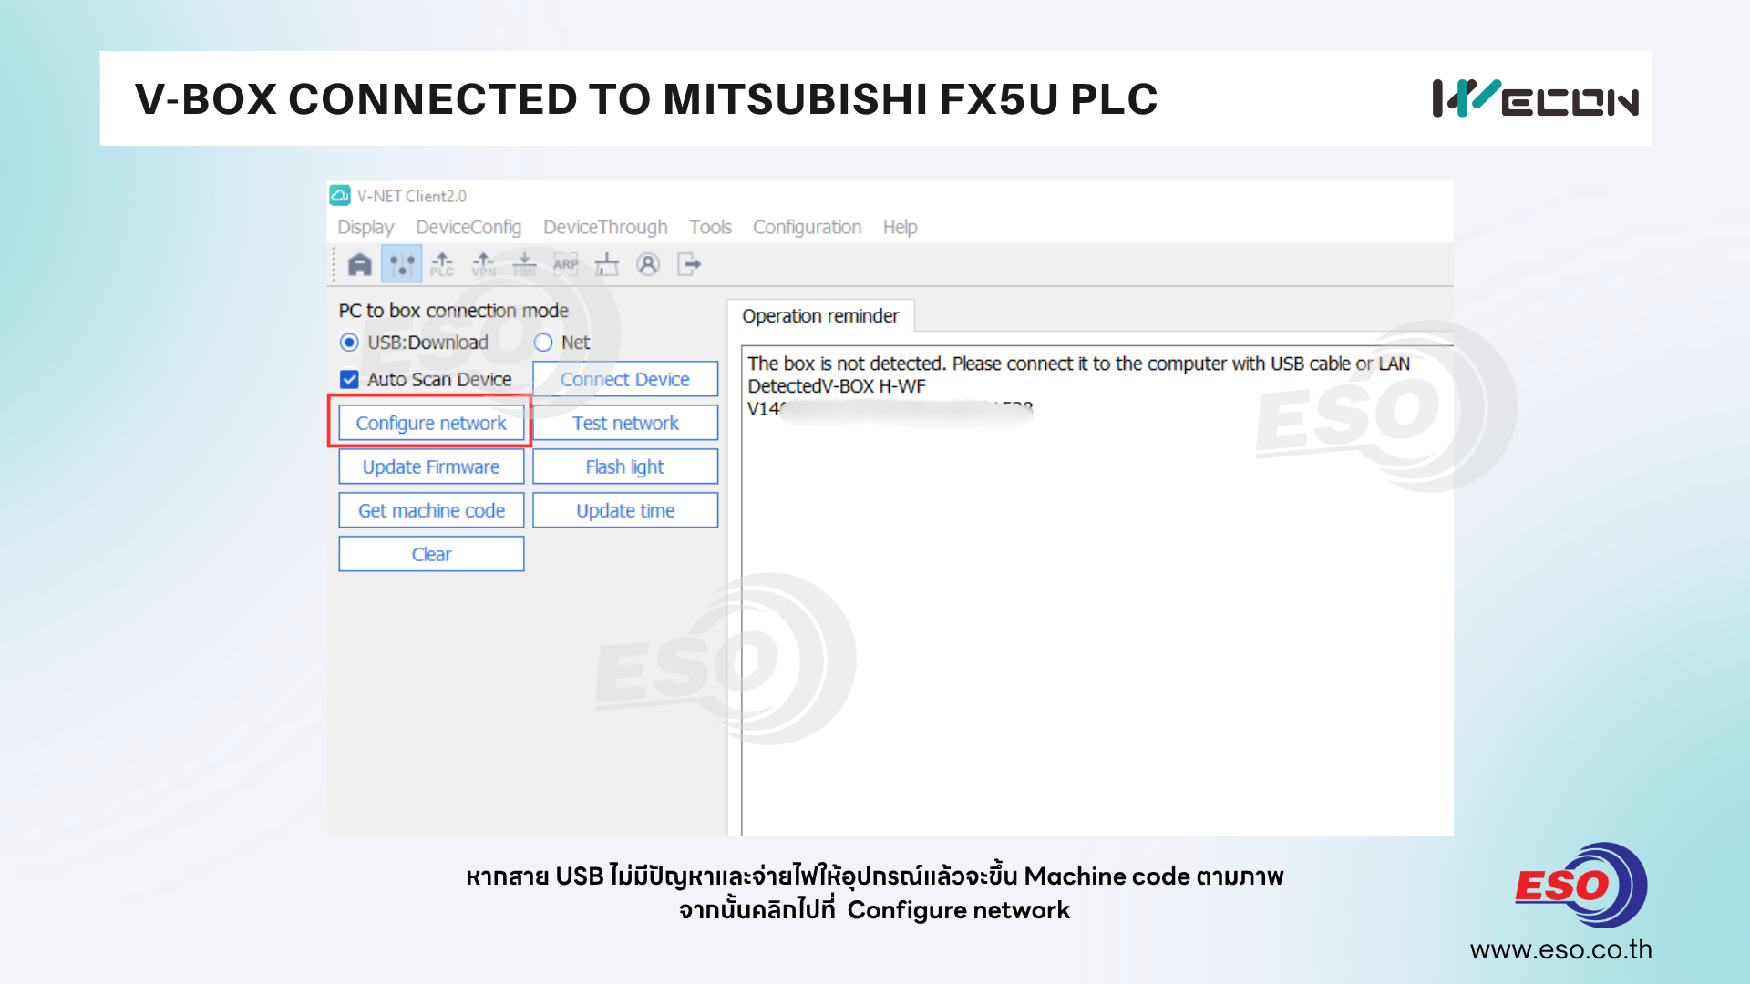The height and width of the screenshot is (984, 1750).
Task: Click the ARP toolbar icon
Action: coord(566,264)
